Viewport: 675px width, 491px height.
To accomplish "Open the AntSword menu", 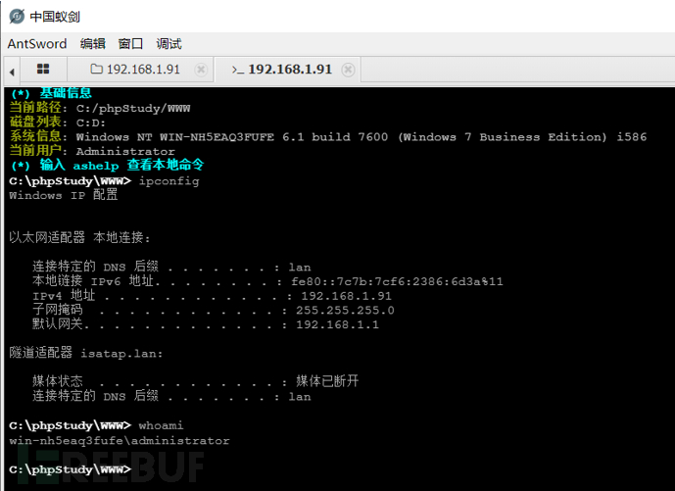I will [x=37, y=43].
